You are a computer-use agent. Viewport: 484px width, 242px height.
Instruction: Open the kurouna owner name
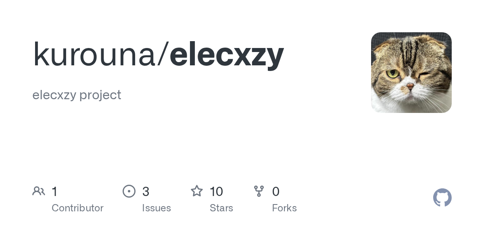[94, 54]
